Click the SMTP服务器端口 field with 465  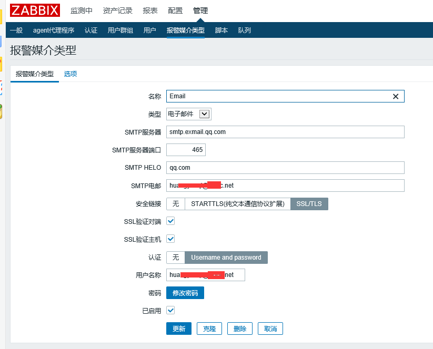coord(186,150)
